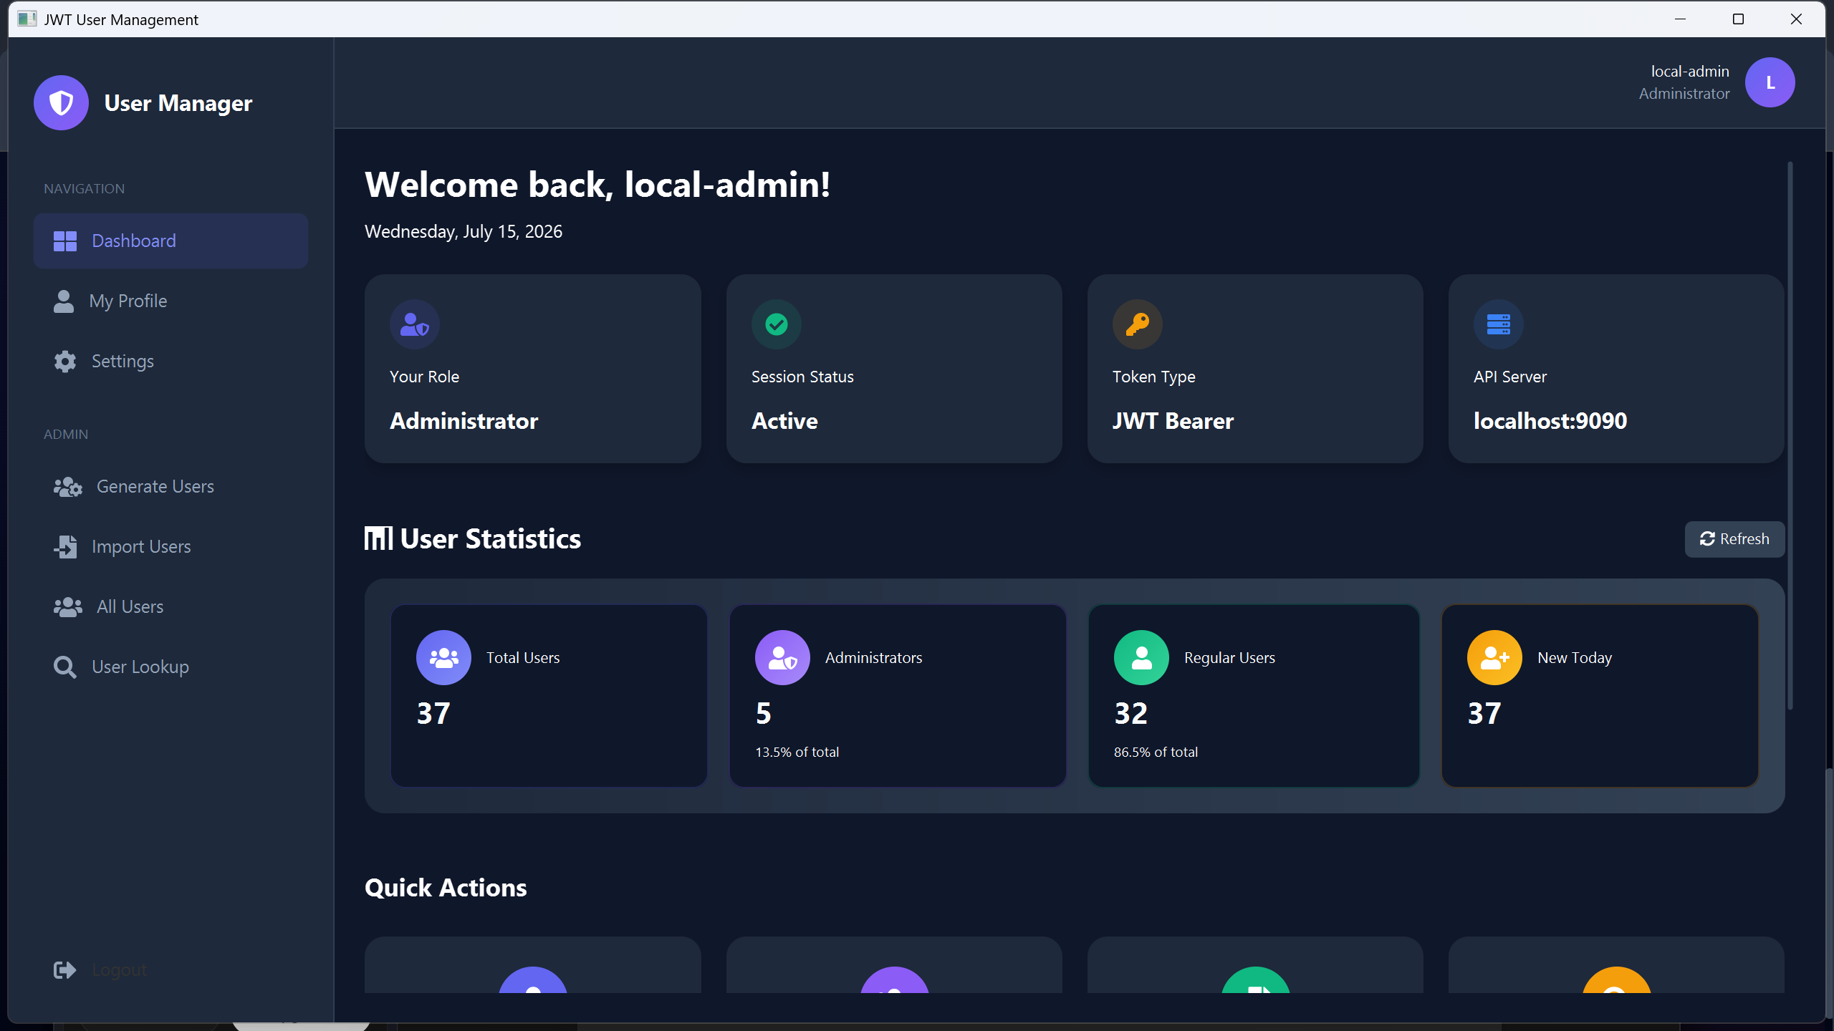Open Import Users admin page
The image size is (1834, 1031).
[x=171, y=546]
